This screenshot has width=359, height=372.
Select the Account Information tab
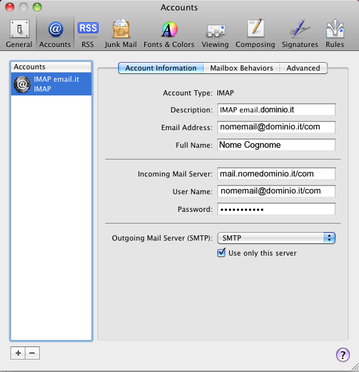coord(161,68)
